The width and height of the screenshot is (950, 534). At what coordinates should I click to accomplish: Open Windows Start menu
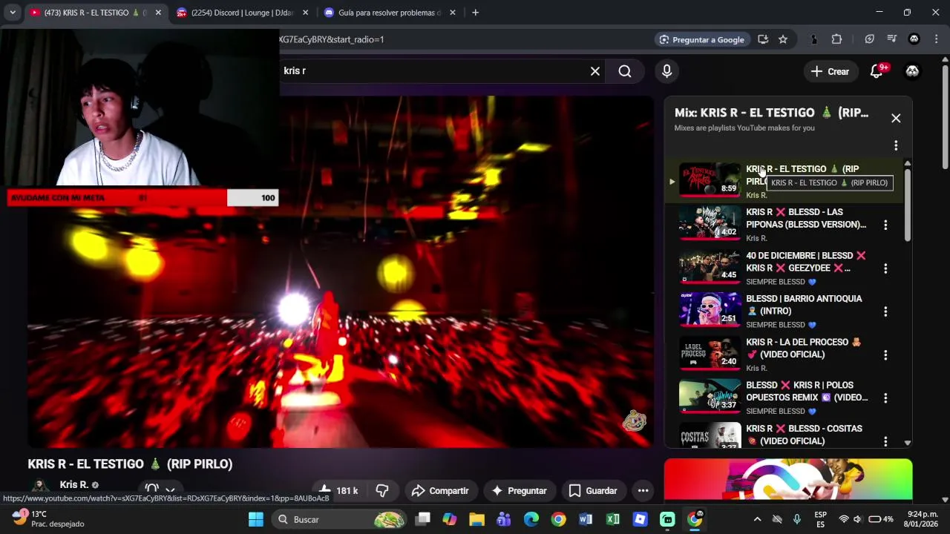255,519
